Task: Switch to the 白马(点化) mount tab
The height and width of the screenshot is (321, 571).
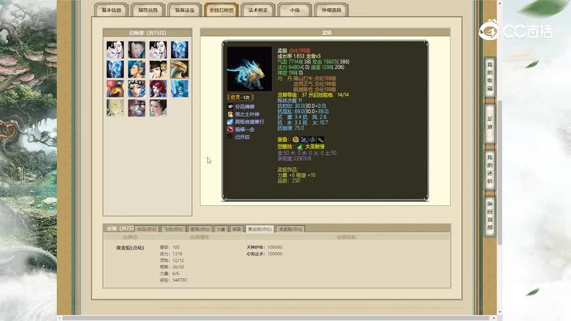Action: [x=146, y=229]
